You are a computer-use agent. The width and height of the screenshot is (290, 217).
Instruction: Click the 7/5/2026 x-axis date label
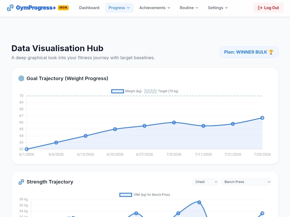click(x=174, y=155)
